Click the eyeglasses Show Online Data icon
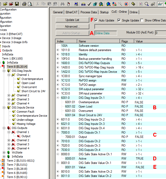The width and height of the screenshot is (166, 179). [x=160, y=4]
